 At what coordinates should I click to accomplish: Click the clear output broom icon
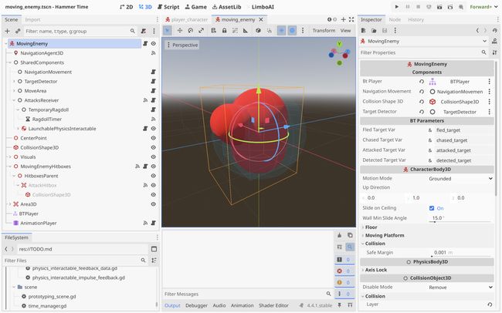tap(339, 235)
